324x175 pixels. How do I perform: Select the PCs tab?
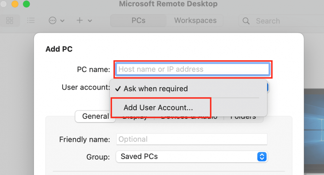pos(138,21)
